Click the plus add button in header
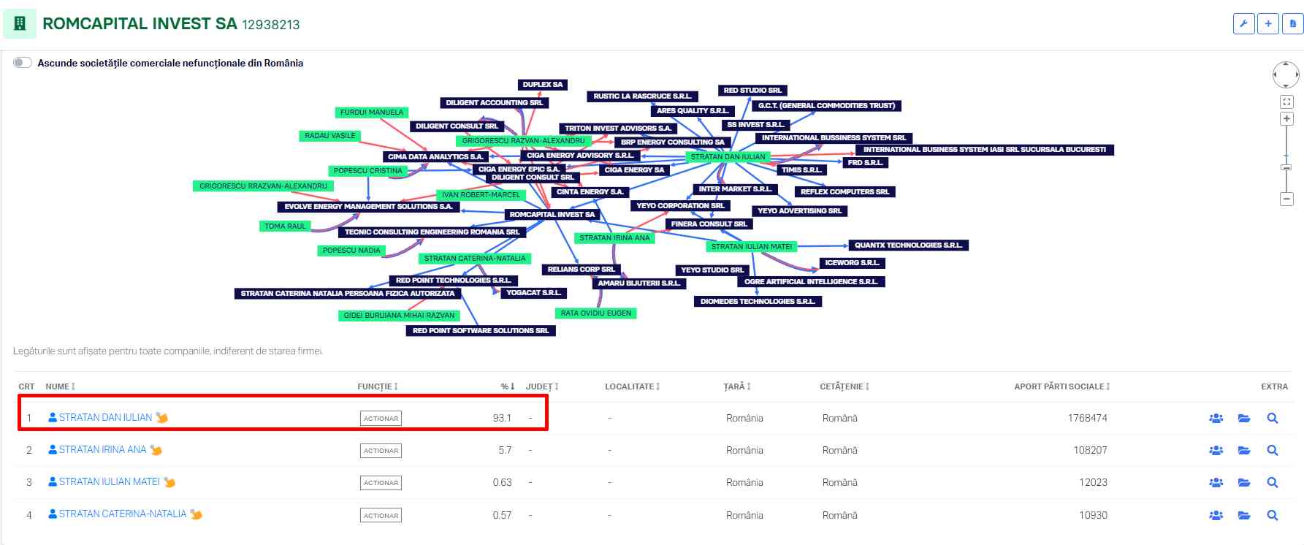The height and width of the screenshot is (545, 1304). [1268, 23]
